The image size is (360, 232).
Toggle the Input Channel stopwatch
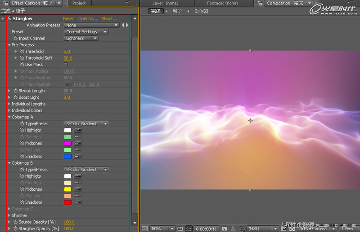[15, 38]
